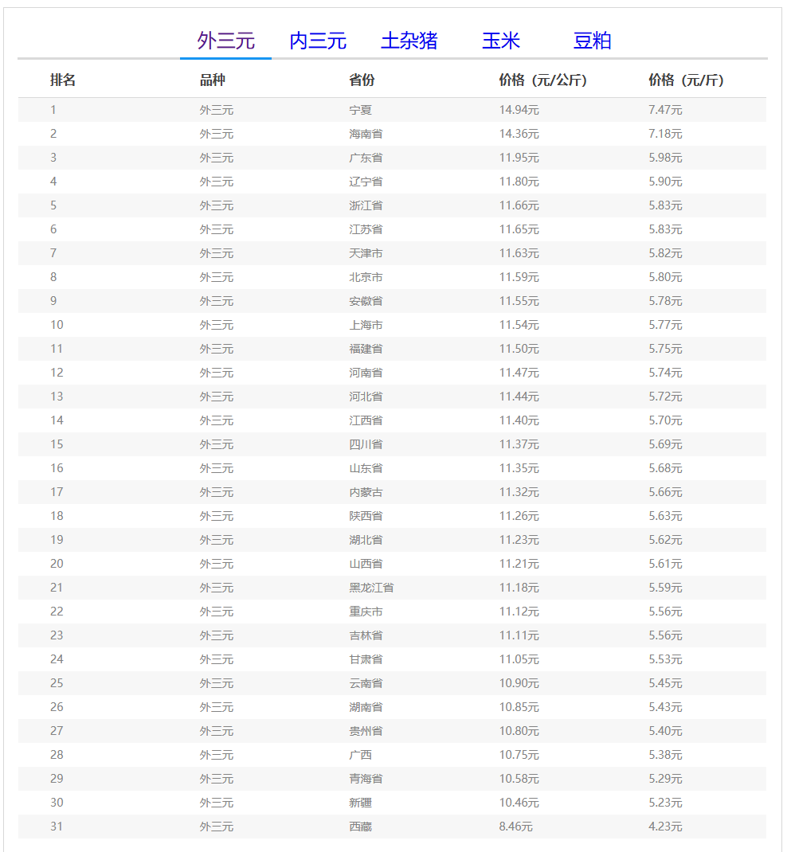The height and width of the screenshot is (852, 791).
Task: Open the 土杂猪 tab
Action: pyautogui.click(x=409, y=41)
